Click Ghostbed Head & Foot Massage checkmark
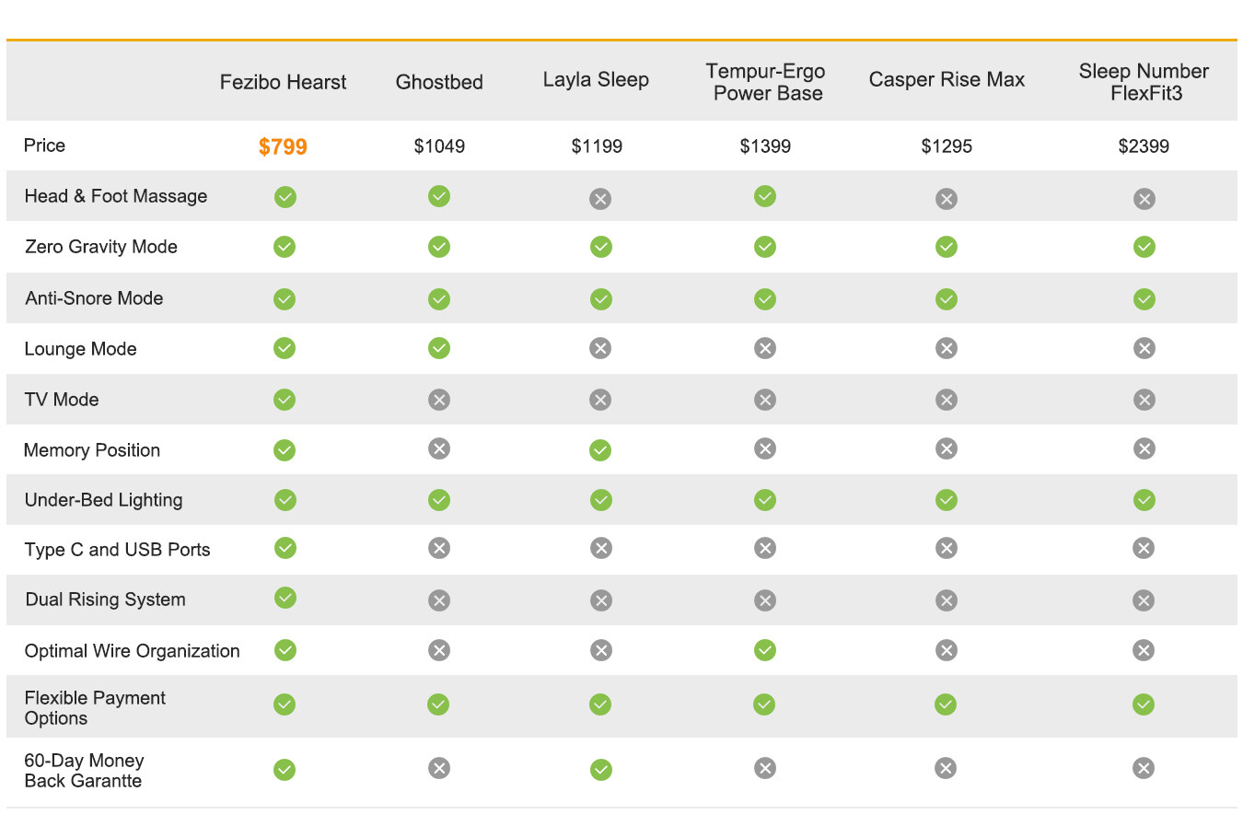The image size is (1243, 838). click(x=439, y=196)
